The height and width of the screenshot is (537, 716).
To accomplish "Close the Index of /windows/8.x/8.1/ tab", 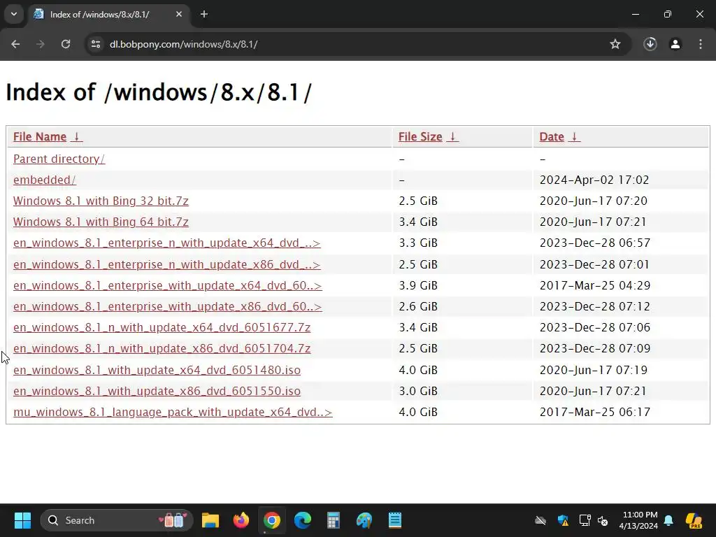I will [x=179, y=14].
